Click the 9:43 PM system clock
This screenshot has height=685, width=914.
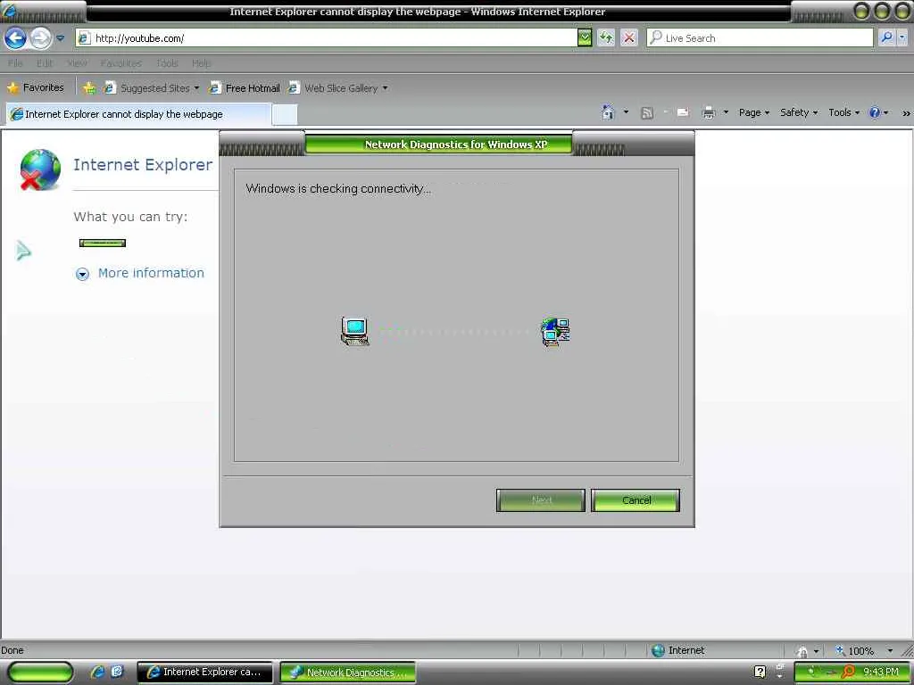tap(880, 673)
